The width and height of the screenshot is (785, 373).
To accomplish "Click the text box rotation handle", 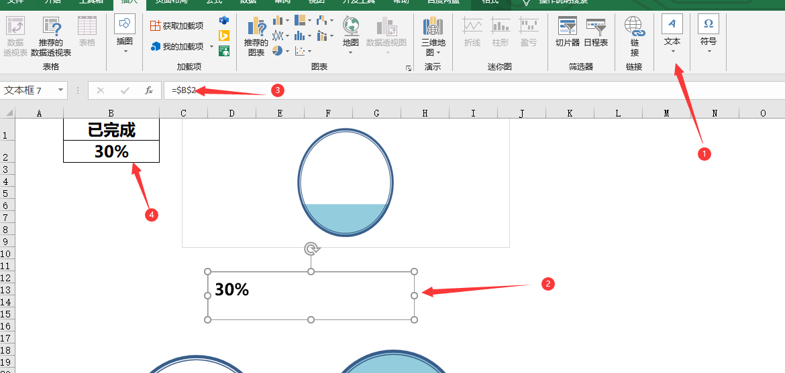I will pos(311,248).
